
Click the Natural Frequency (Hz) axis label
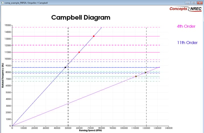coord(3,75)
